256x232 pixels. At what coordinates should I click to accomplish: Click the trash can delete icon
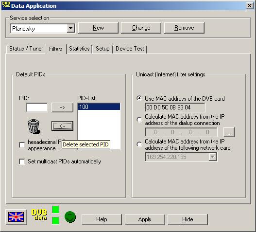click(x=34, y=126)
